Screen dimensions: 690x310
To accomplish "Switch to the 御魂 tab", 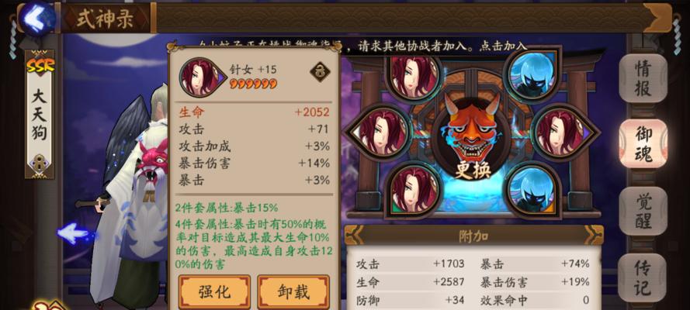I will pyautogui.click(x=643, y=143).
